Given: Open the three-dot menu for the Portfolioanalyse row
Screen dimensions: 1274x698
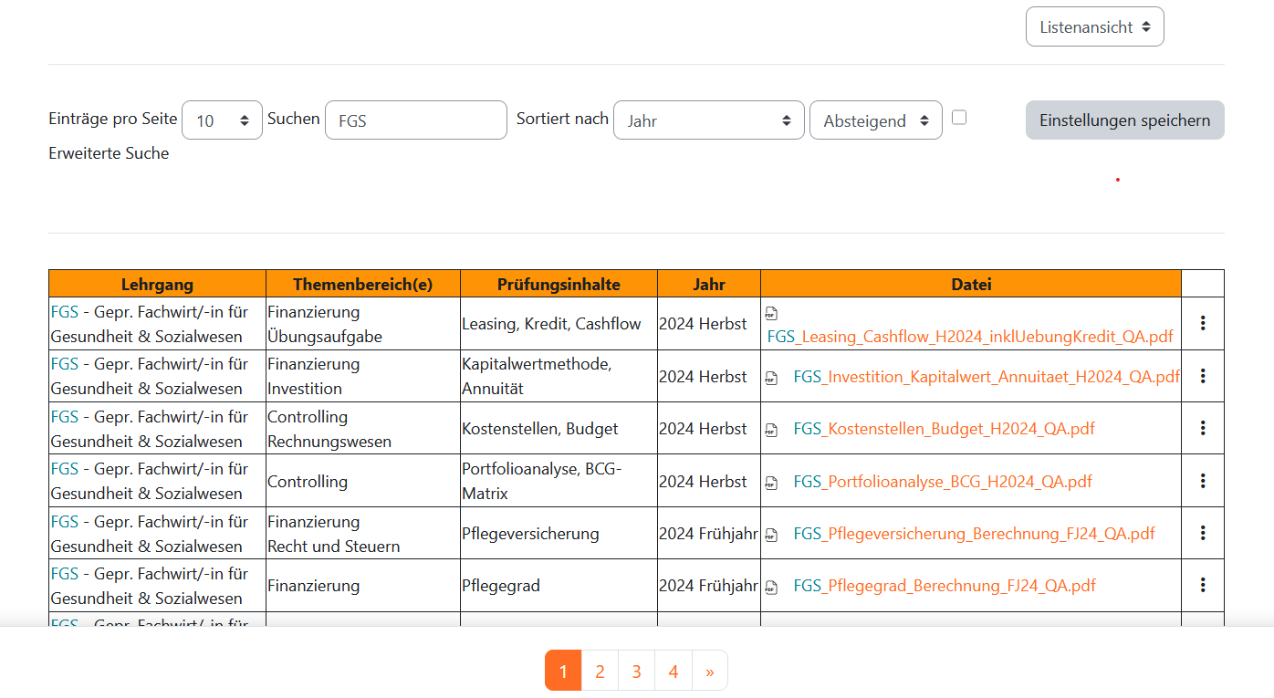Looking at the screenshot, I should click(x=1203, y=481).
